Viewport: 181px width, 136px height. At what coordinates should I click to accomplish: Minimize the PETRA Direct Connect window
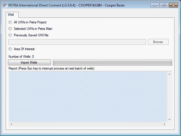click(154, 5)
